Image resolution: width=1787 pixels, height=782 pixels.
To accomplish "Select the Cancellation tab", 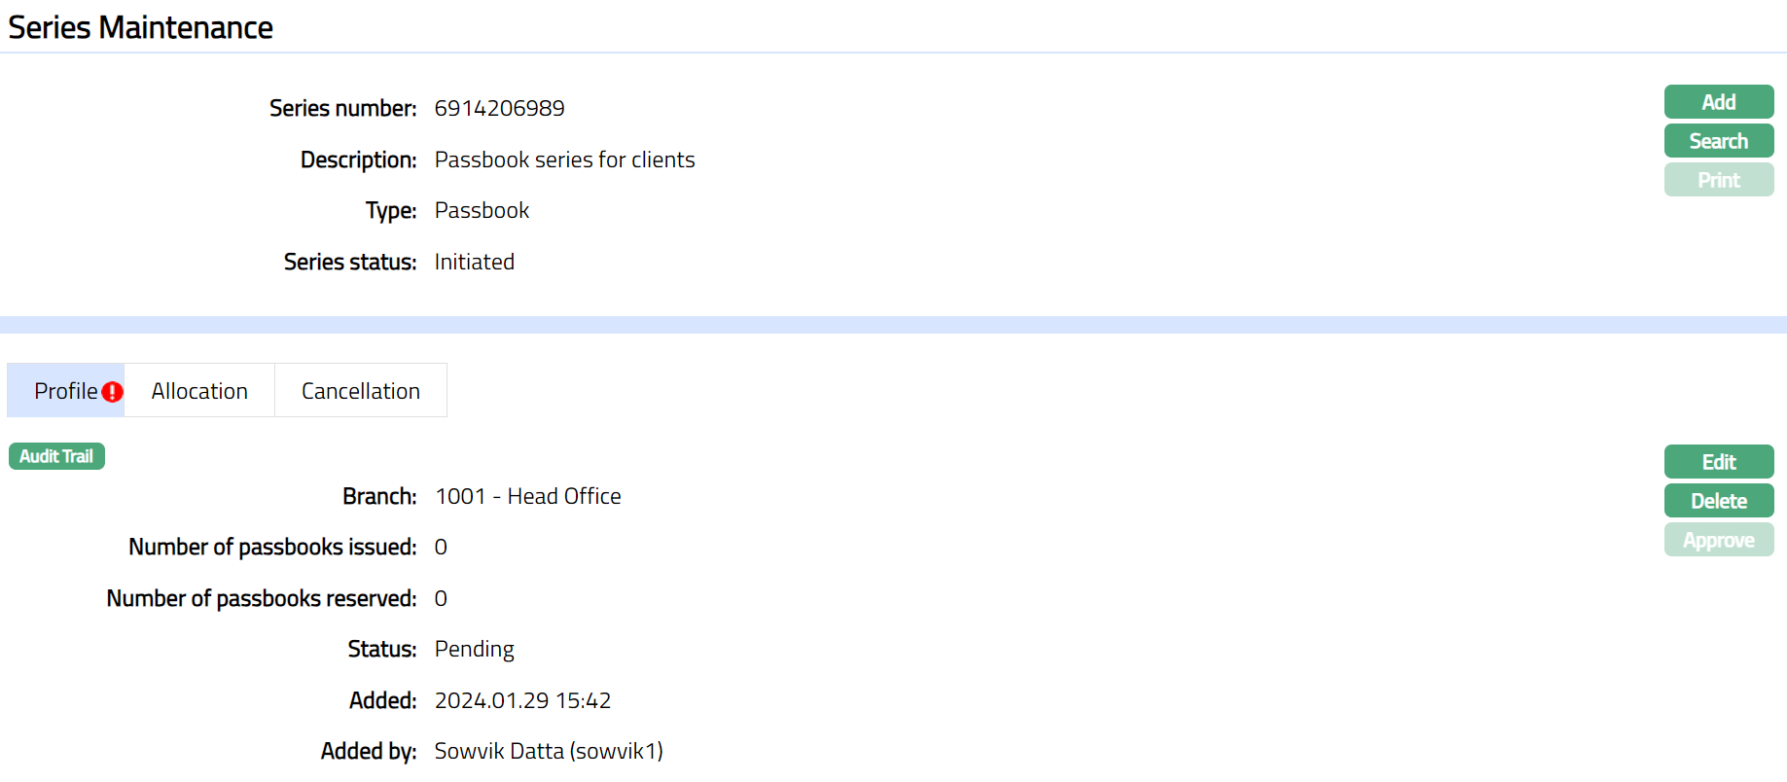I will pyautogui.click(x=360, y=391).
